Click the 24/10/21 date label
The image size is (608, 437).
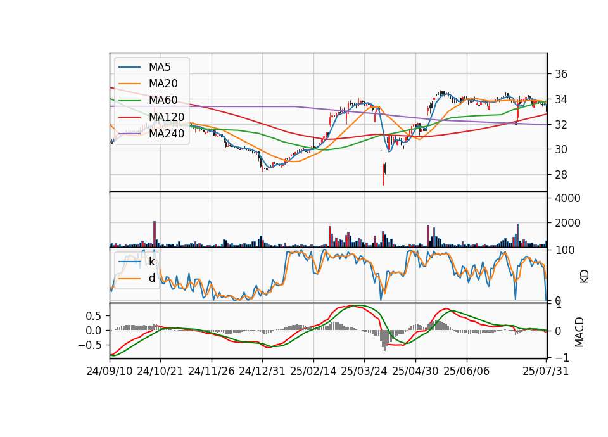[x=160, y=371]
